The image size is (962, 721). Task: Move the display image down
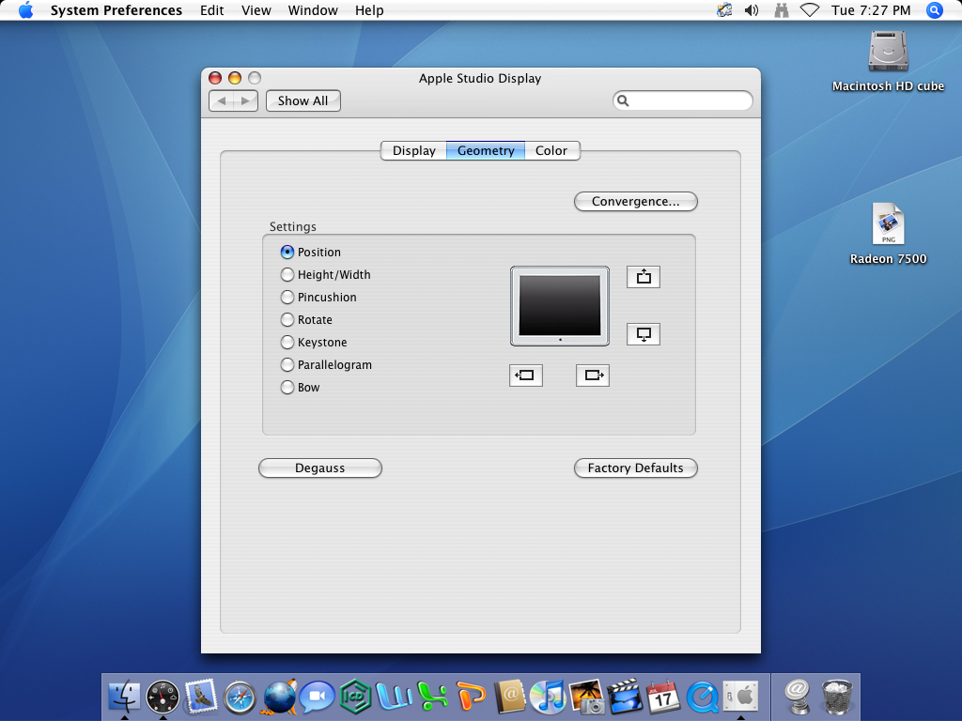[643, 334]
